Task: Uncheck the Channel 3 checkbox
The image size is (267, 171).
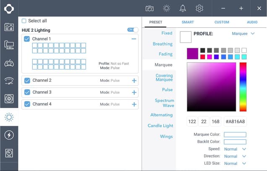Action: click(x=27, y=92)
